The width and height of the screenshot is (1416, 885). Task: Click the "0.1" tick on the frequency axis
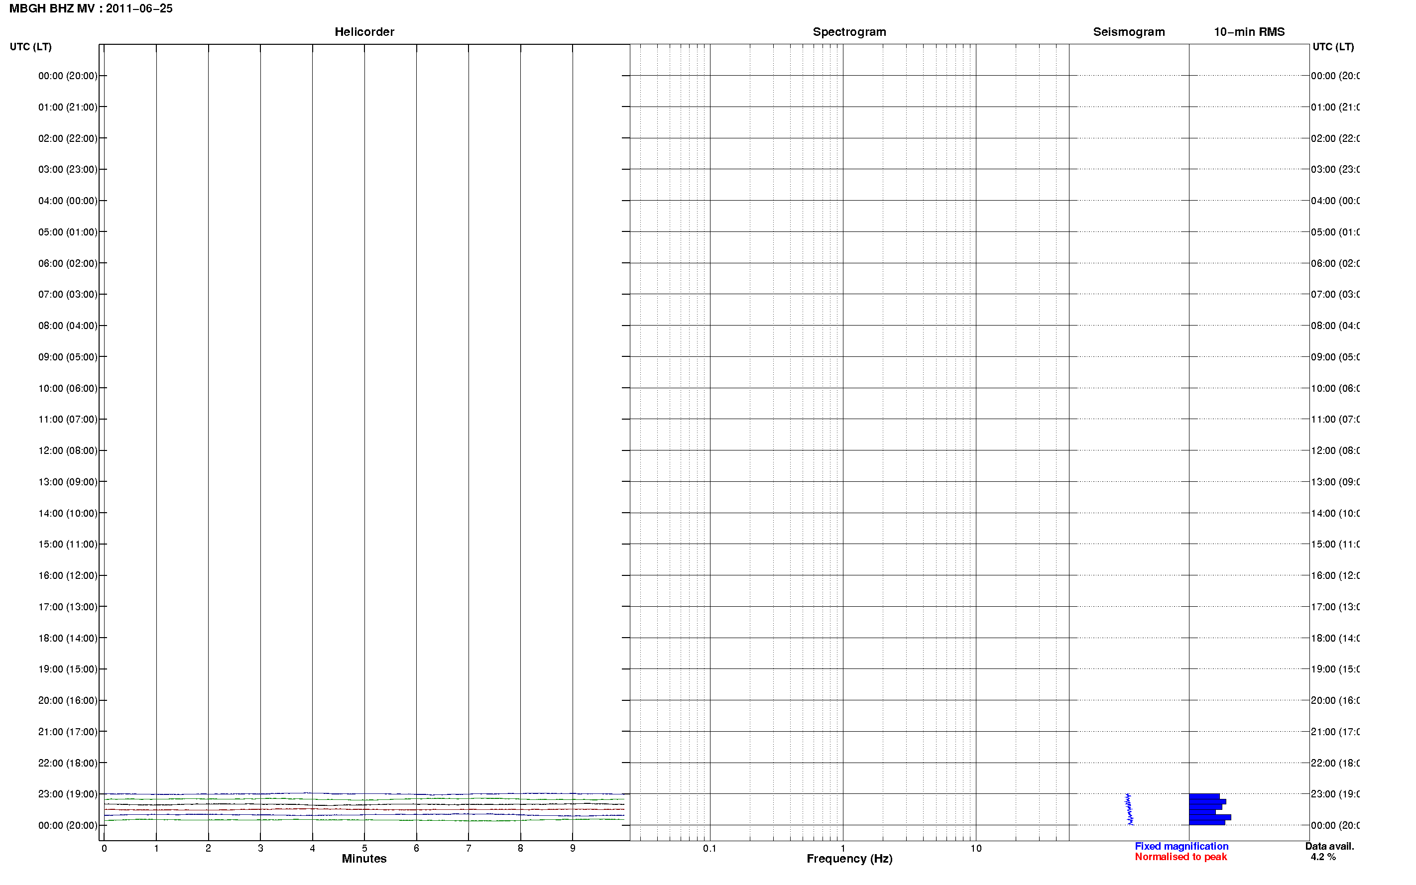click(709, 849)
